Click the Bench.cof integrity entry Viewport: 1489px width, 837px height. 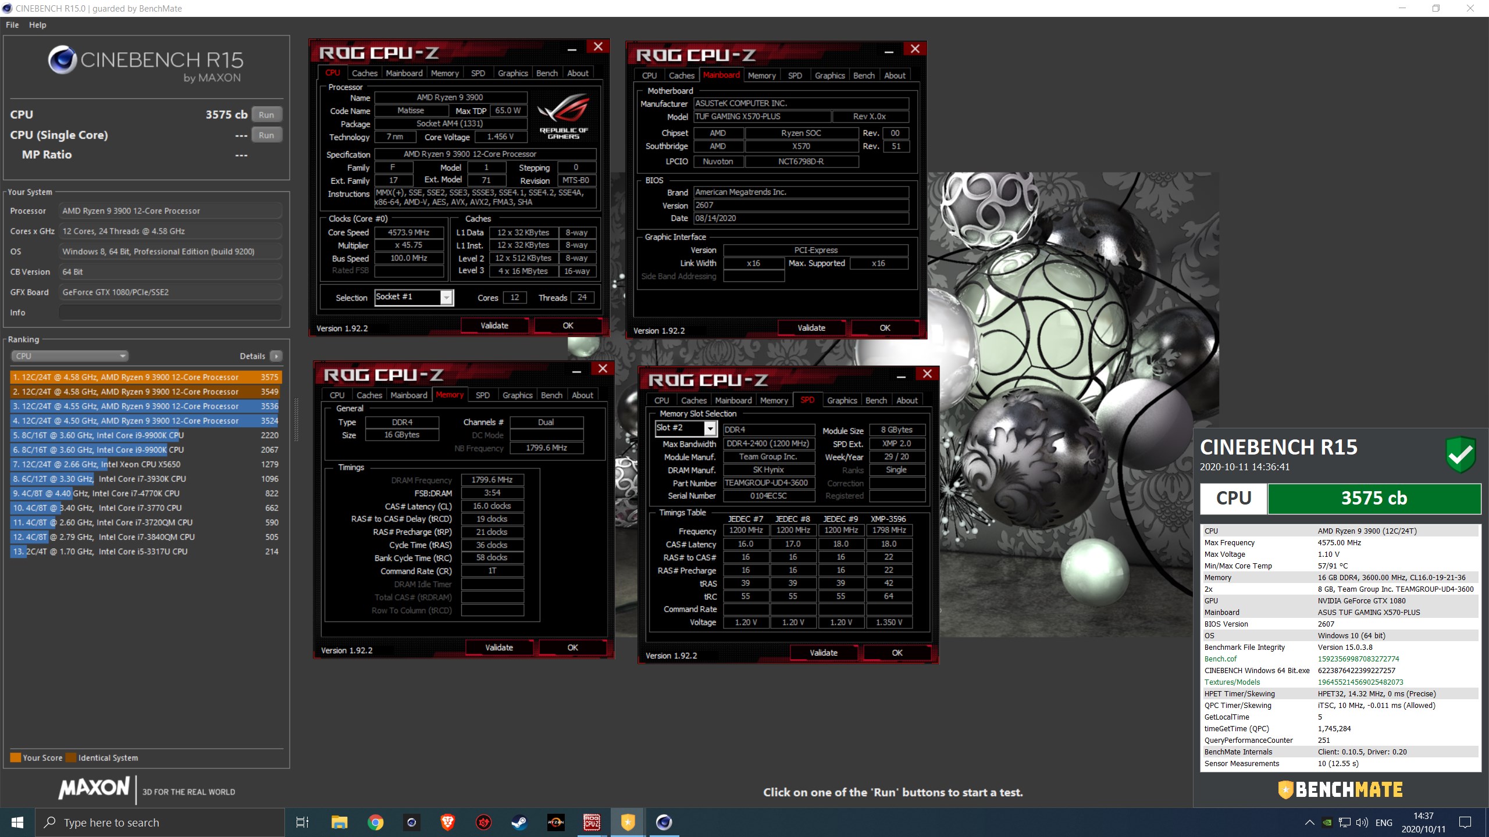click(x=1340, y=659)
